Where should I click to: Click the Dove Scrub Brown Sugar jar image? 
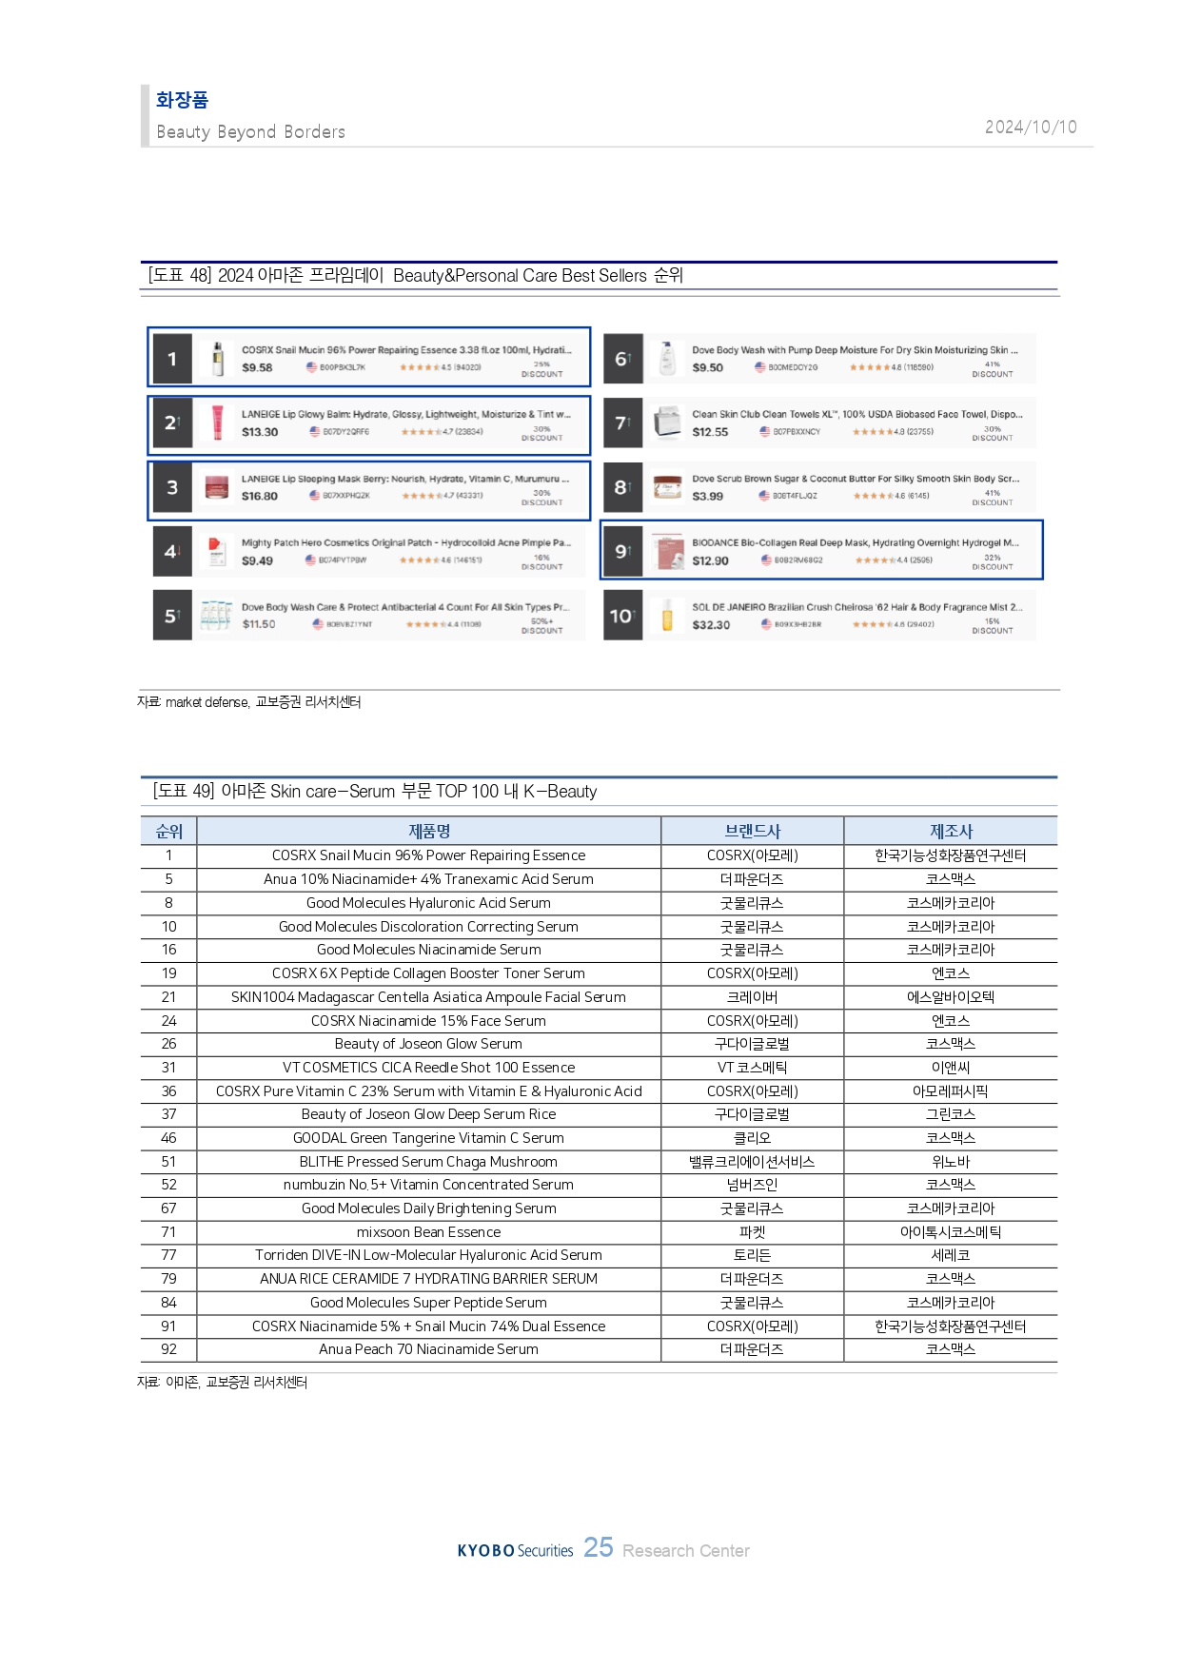[668, 487]
